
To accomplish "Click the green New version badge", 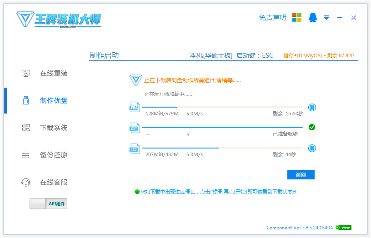I will point(344,228).
